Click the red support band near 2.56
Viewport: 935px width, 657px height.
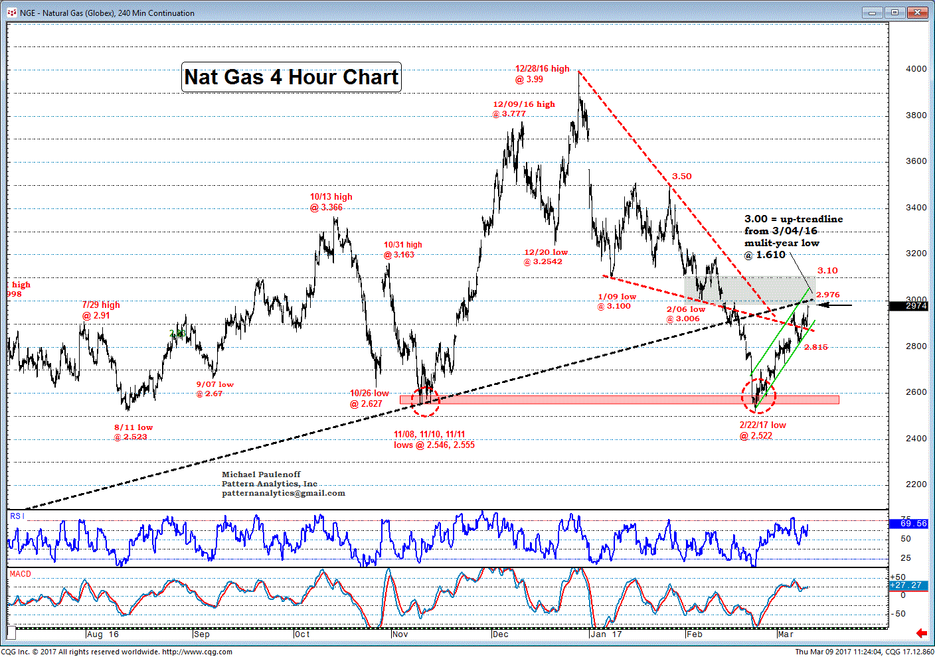click(x=619, y=400)
